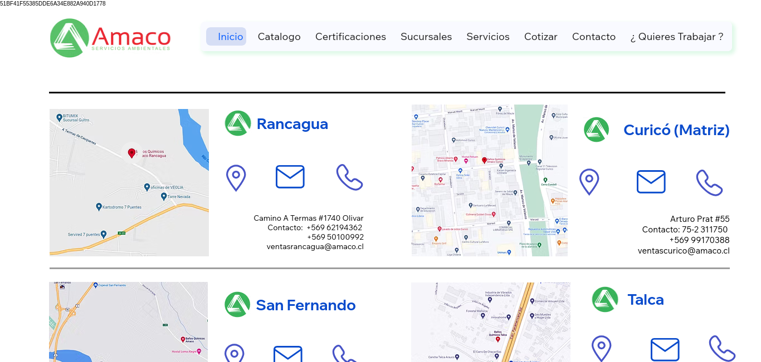Open the Servicios page
Screen dimensions: 761x362
488,37
